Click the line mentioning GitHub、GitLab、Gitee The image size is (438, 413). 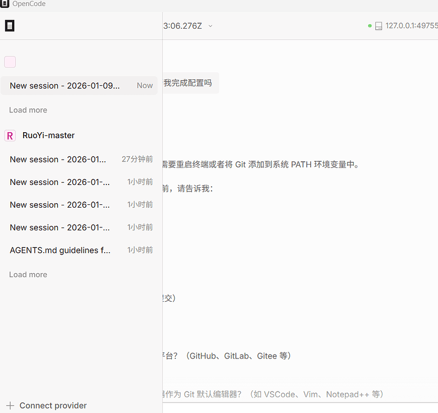(x=227, y=356)
